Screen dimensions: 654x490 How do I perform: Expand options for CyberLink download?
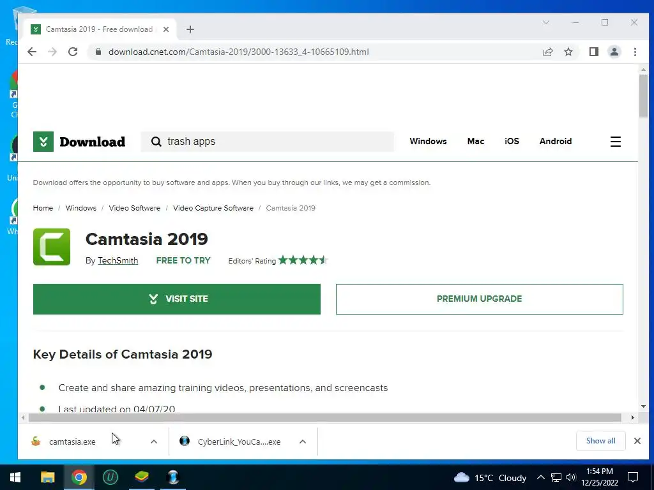(x=303, y=442)
